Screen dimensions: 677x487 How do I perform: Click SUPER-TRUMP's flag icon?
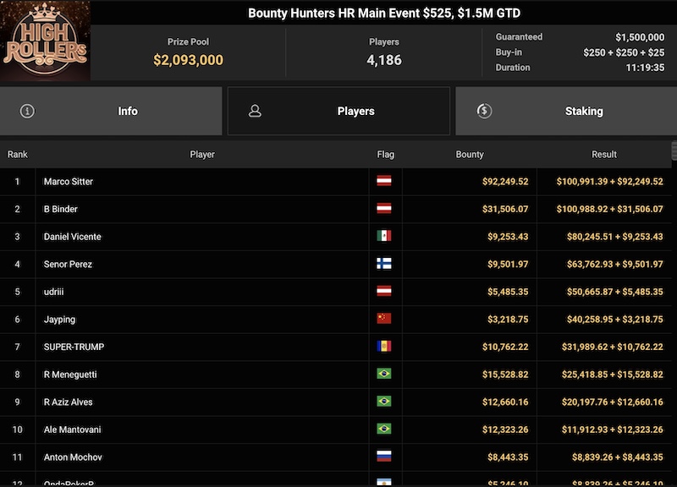tap(383, 347)
